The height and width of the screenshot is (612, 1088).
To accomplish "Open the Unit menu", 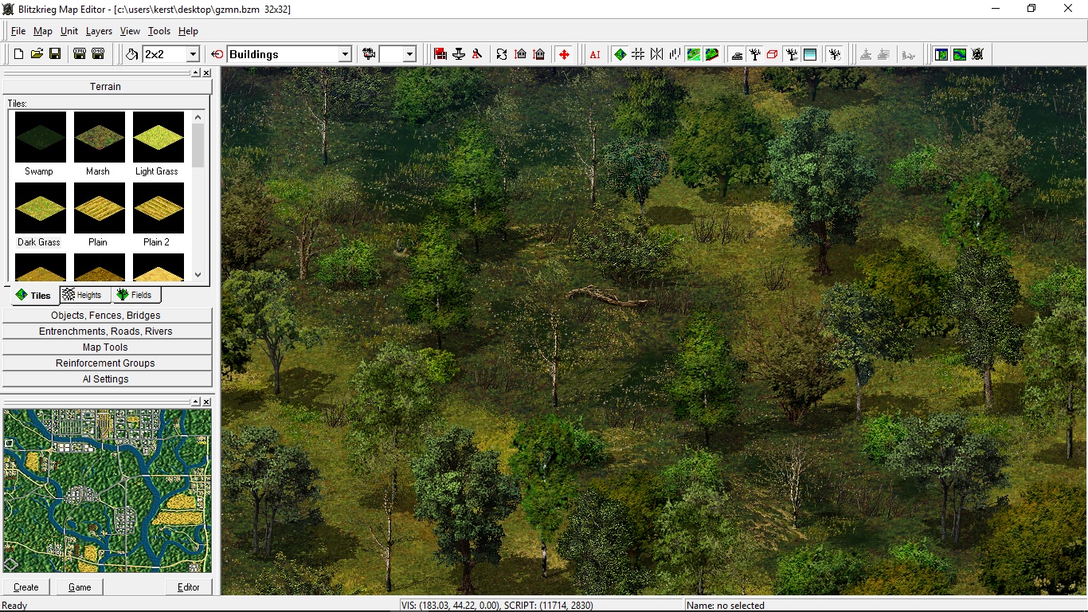I will point(69,31).
